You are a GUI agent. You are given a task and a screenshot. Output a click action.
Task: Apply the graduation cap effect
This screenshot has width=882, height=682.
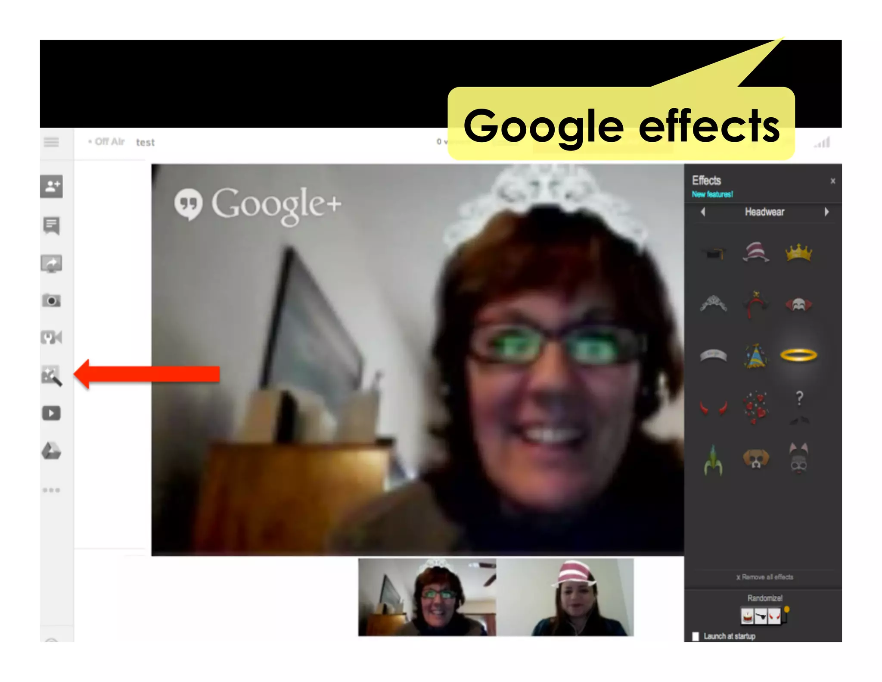[x=714, y=253]
